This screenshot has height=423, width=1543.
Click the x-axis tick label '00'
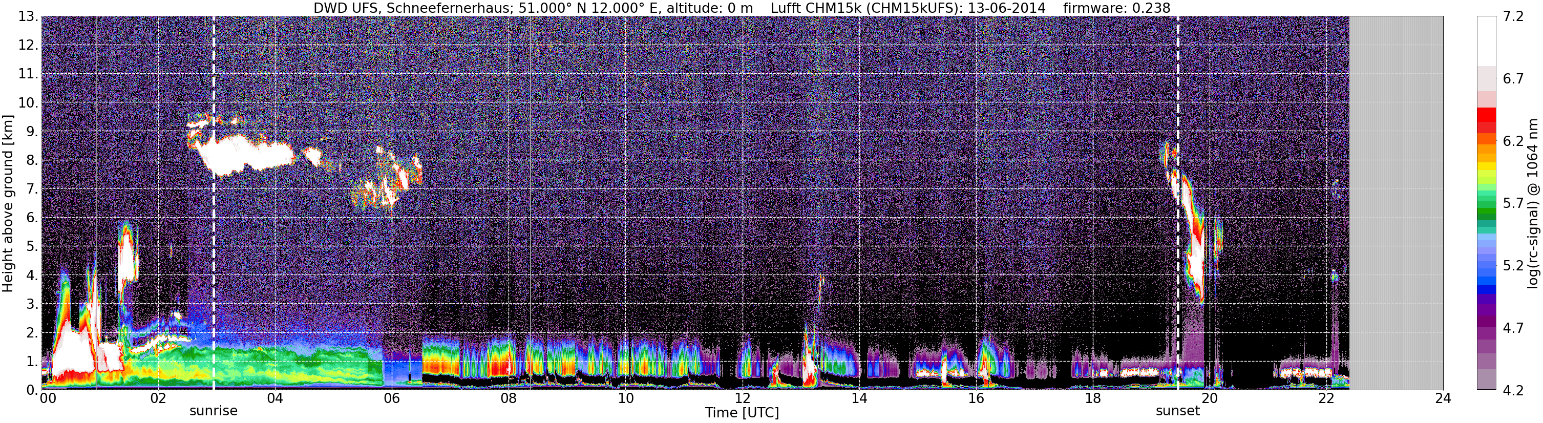47,399
